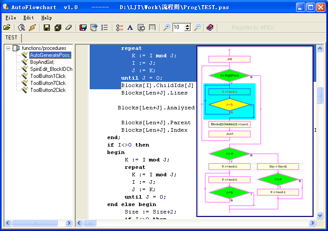Select ToolButton1Click procedure in tree
The width and height of the screenshot is (328, 231).
(48, 76)
